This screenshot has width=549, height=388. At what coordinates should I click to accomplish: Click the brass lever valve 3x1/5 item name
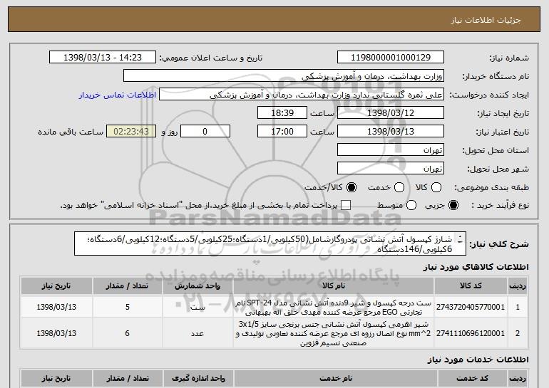coord(334,333)
